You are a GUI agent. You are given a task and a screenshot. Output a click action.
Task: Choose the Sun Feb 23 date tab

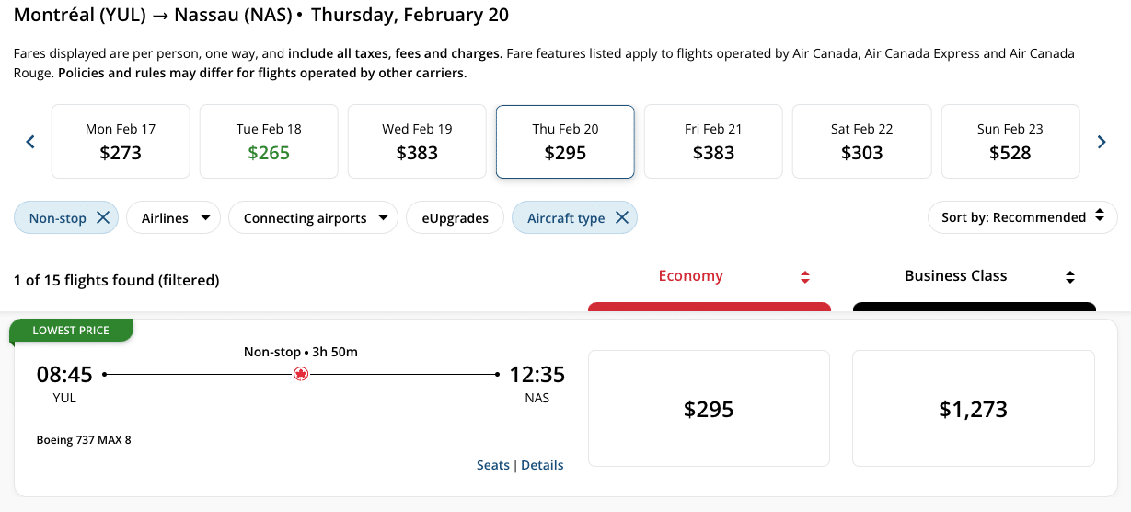pyautogui.click(x=1010, y=141)
